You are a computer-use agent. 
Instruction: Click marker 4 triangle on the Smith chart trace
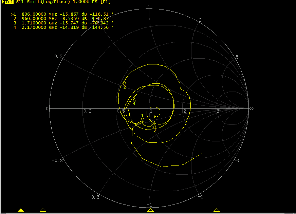pos(134,99)
